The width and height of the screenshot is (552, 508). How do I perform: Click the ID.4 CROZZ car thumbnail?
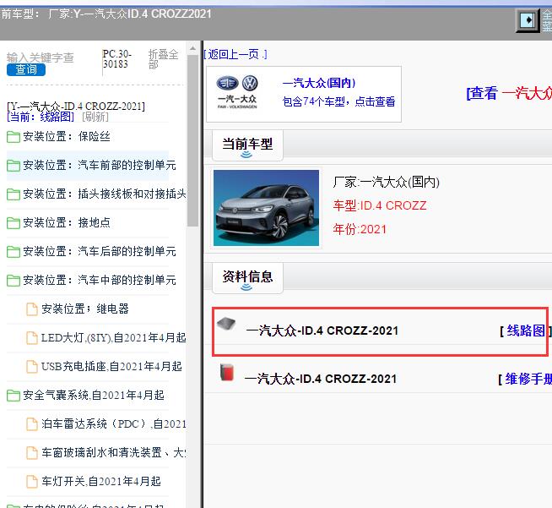pos(266,208)
